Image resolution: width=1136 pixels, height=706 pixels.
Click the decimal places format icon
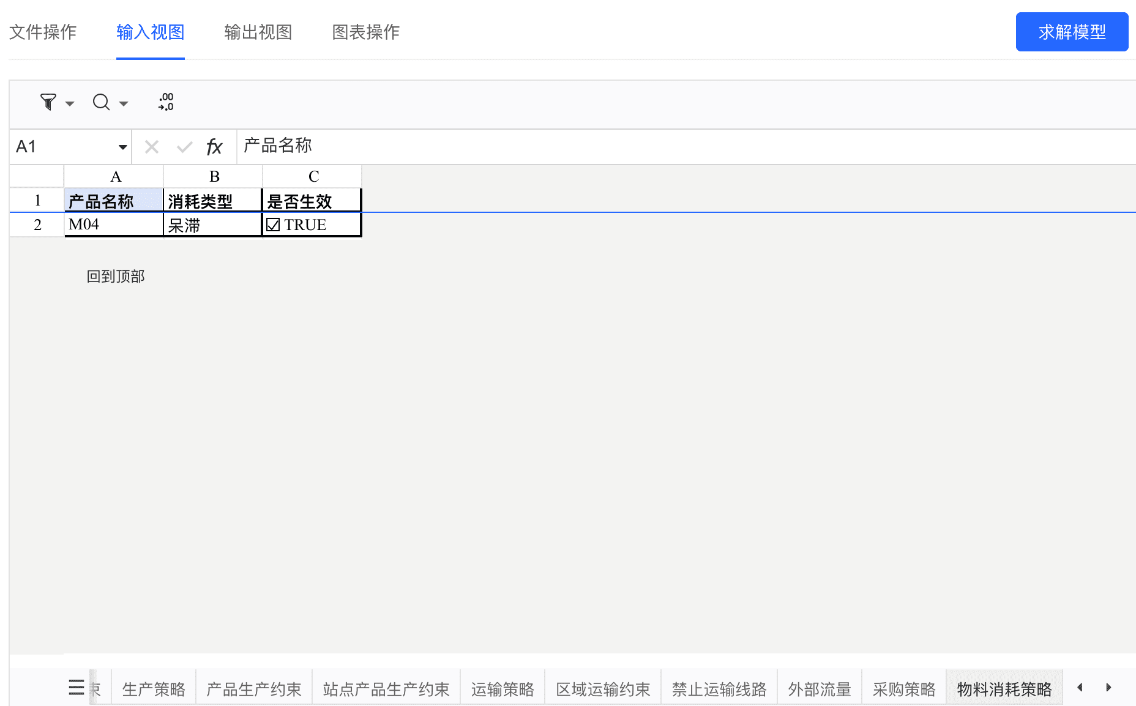tap(166, 102)
